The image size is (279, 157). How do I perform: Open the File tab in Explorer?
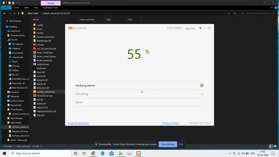(x=6, y=8)
